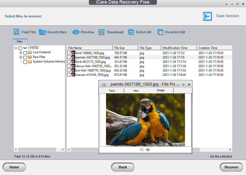Click the Thumbnail grid icon
This screenshot has width=246, height=175.
[101, 32]
